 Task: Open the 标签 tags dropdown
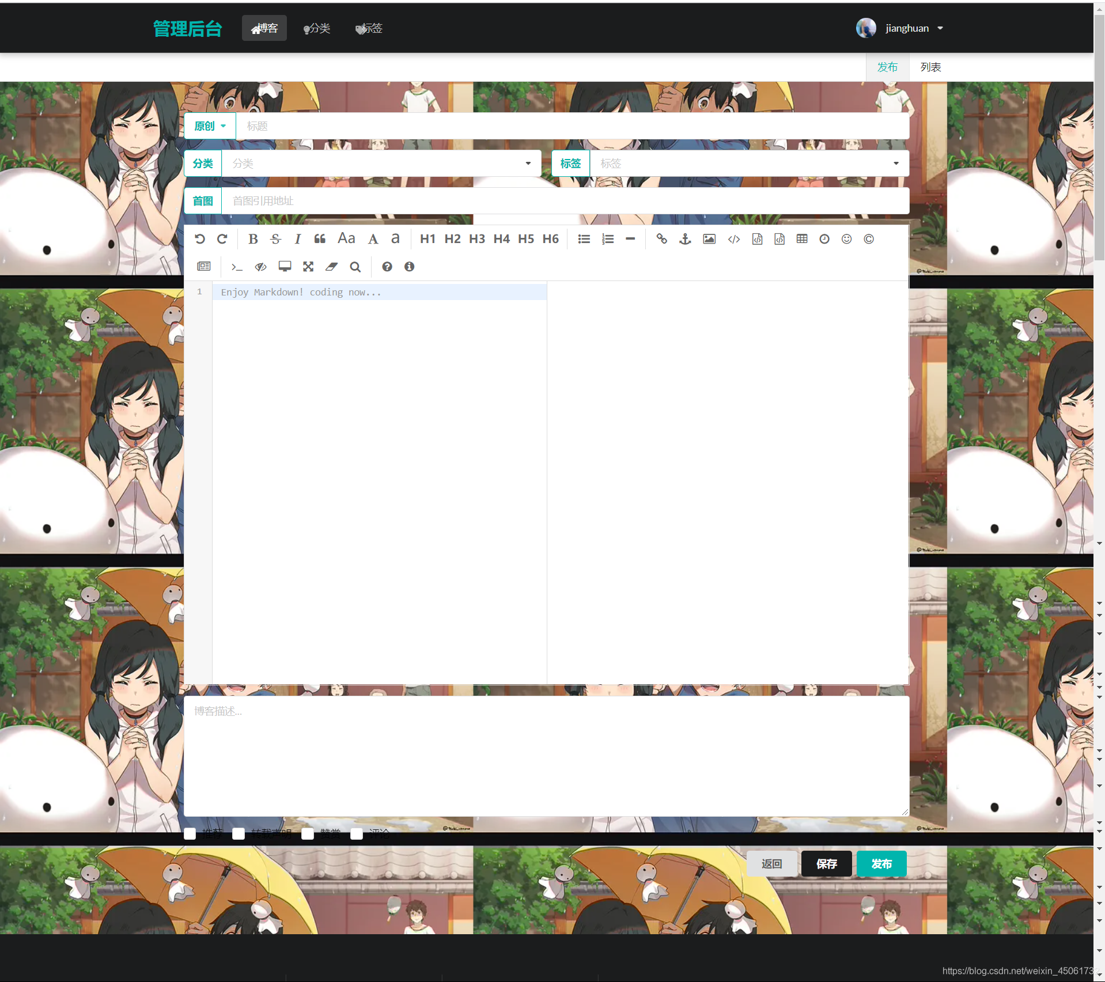[x=749, y=164]
